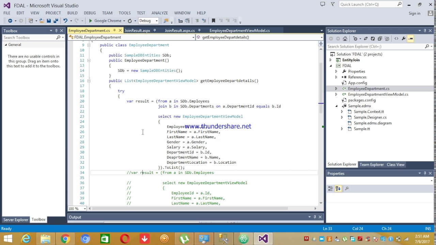Click the View Code icon in Solution Explorer

[396, 38]
